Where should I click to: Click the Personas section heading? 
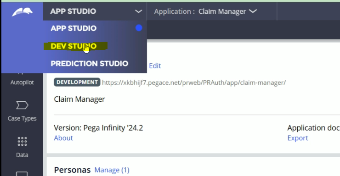pos(72,170)
